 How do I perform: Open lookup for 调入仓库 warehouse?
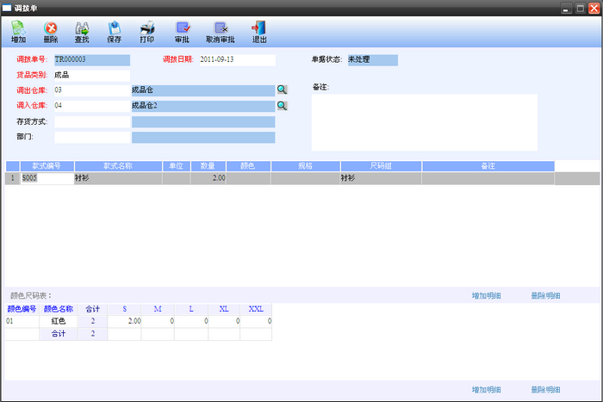(x=282, y=106)
